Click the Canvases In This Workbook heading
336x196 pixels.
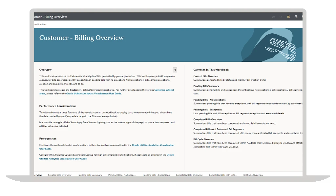[x=211, y=70]
